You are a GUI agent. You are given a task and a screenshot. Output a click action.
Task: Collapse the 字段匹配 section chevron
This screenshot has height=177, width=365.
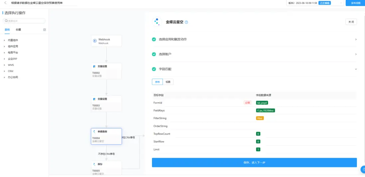click(356, 69)
